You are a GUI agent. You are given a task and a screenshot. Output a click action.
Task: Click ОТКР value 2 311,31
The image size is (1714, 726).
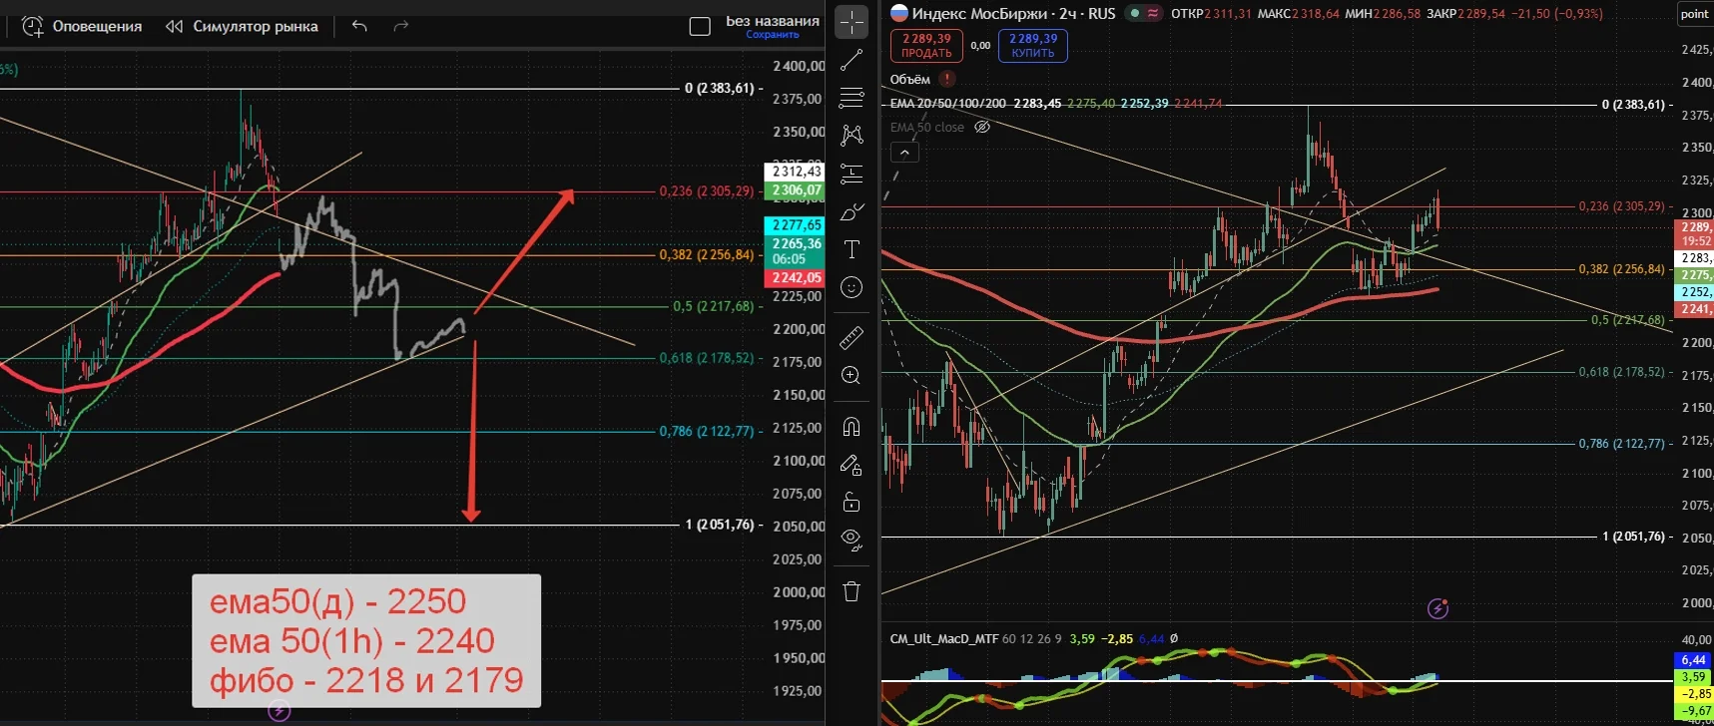[1227, 14]
